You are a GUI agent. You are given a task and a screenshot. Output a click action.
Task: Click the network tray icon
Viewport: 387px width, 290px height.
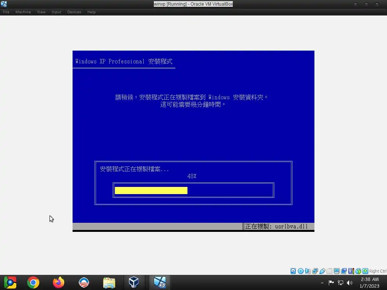tap(341, 282)
